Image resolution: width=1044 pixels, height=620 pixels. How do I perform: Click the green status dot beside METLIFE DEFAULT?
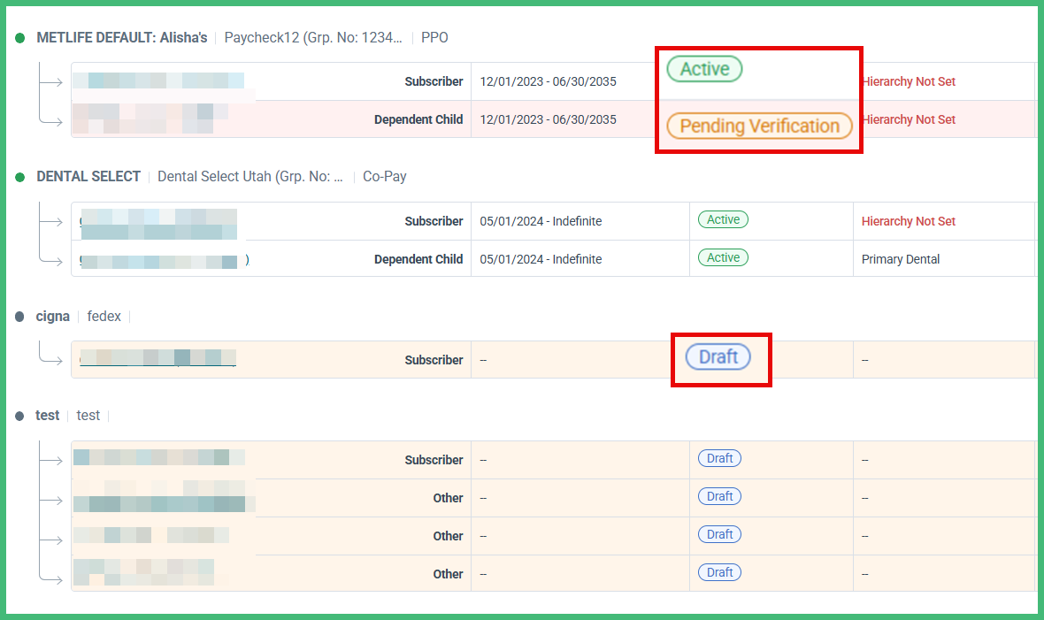click(x=19, y=38)
